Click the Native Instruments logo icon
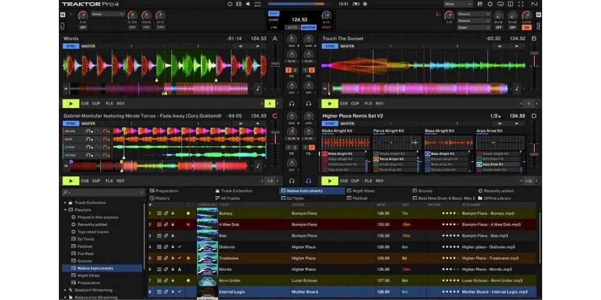The image size is (601, 300). [x=534, y=4]
